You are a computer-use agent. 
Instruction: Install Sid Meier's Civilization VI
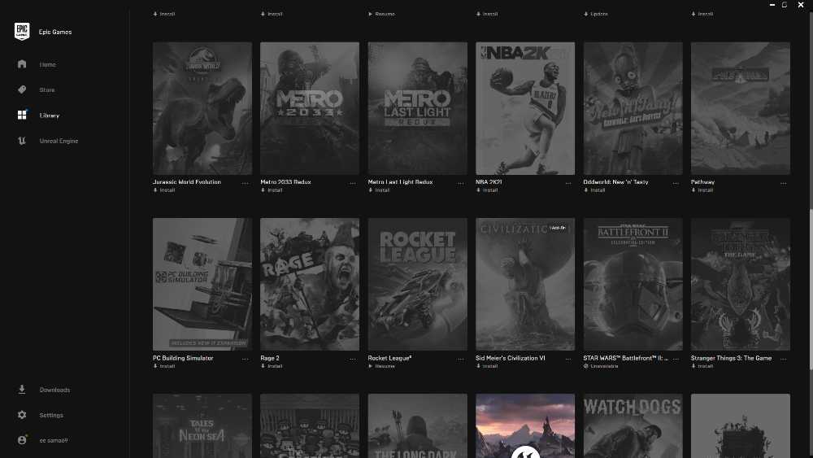[x=487, y=366]
